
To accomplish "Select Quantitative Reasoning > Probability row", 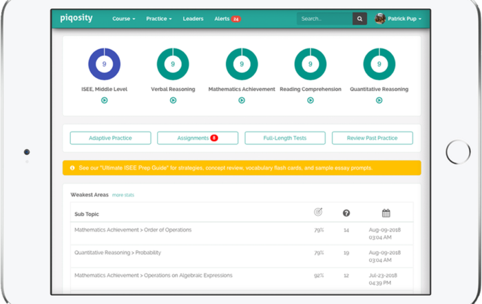I will (242, 256).
